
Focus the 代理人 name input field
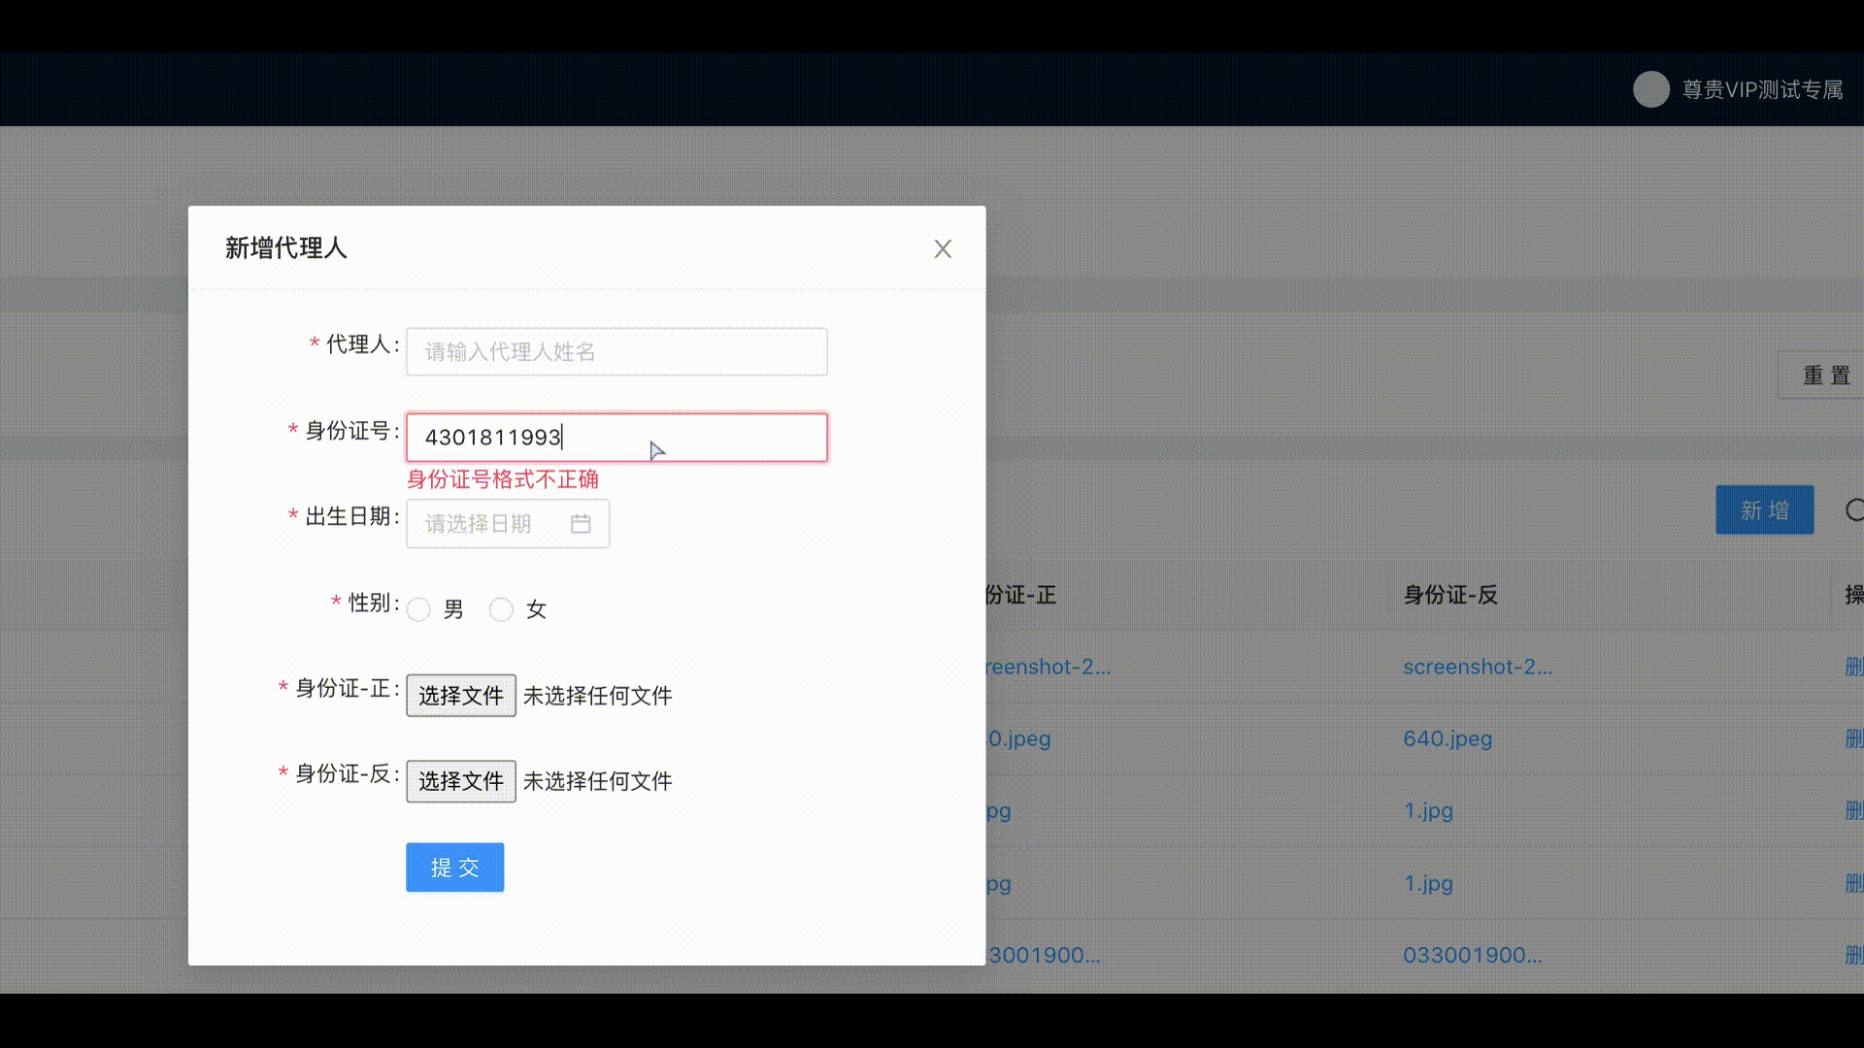[616, 351]
